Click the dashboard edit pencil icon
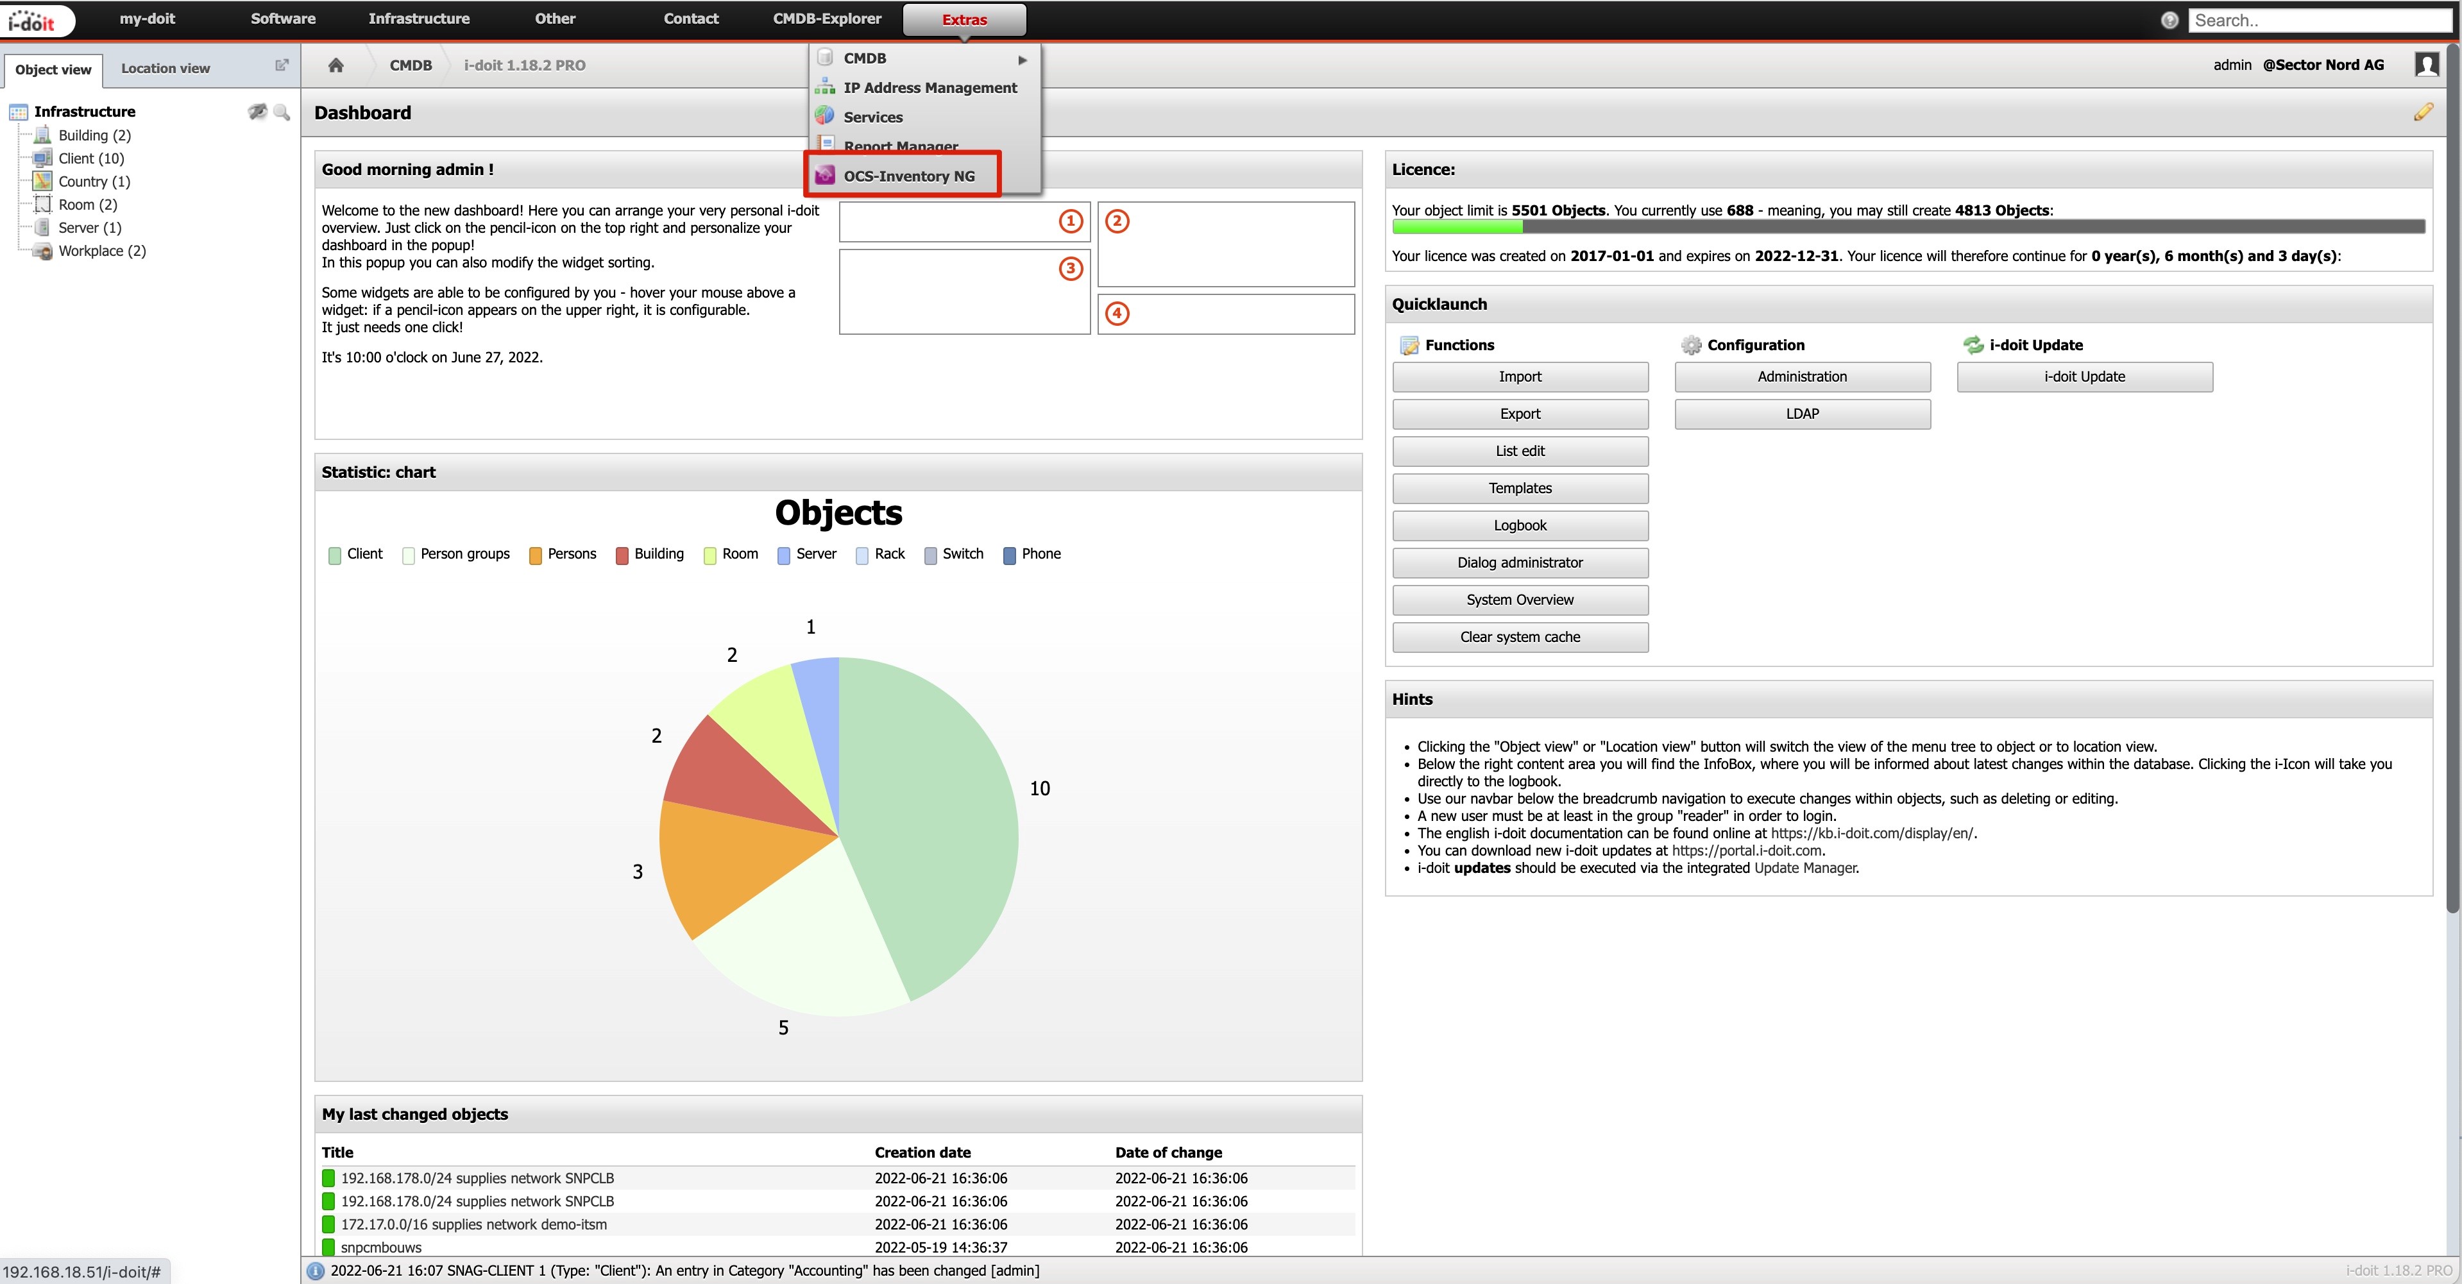The width and height of the screenshot is (2462, 1284). [2423, 113]
